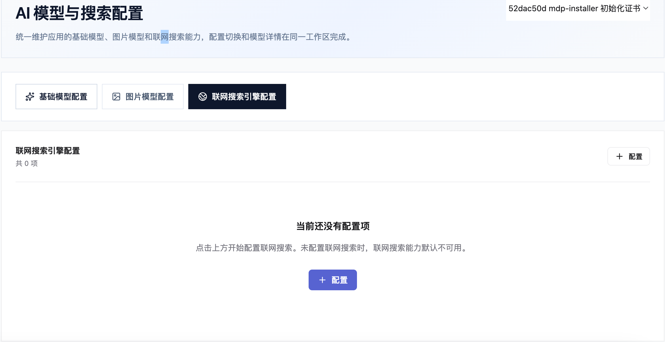Viewport: 665px width, 342px height.
Task: Switch to the 基础模型配置 tab
Action: pyautogui.click(x=56, y=97)
